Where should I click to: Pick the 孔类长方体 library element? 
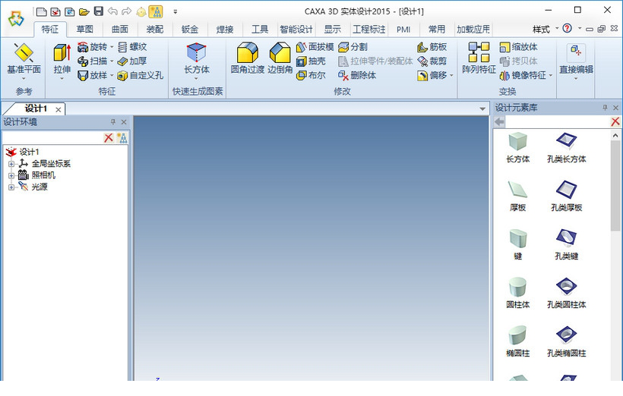click(x=566, y=148)
